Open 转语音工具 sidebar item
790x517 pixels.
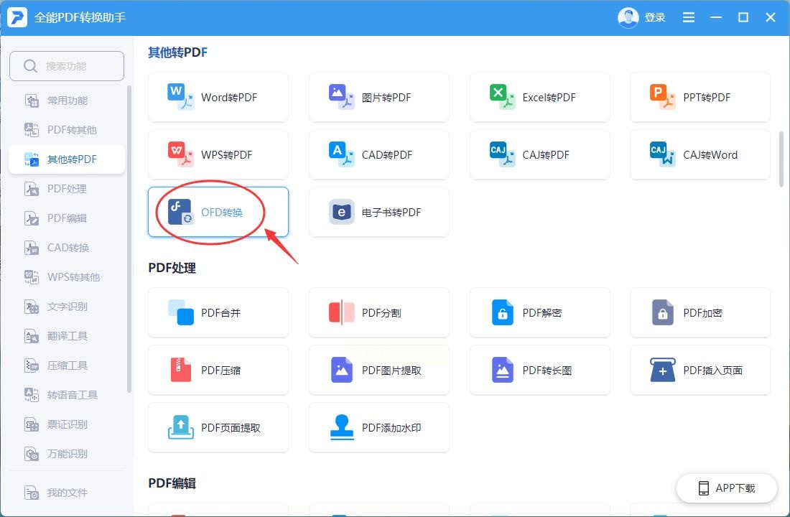pos(67,394)
